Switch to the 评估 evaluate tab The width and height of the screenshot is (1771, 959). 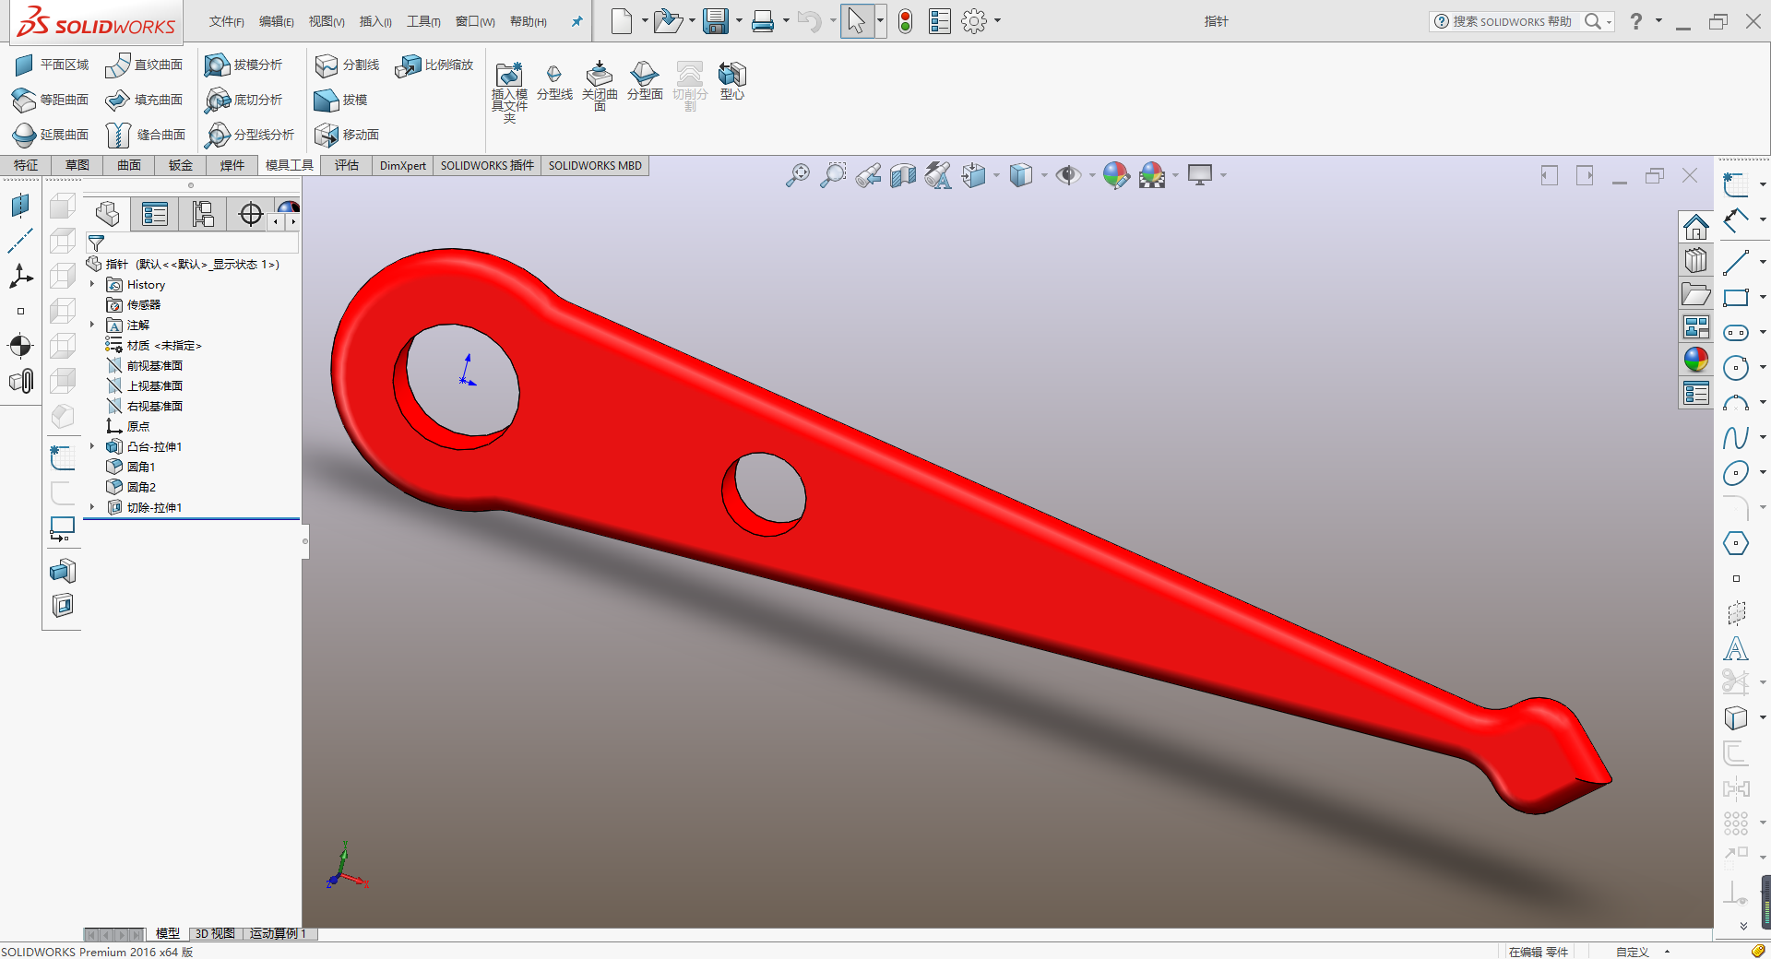(347, 165)
